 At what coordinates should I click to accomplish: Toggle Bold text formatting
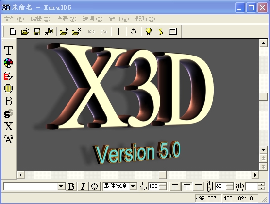[x=71, y=186]
